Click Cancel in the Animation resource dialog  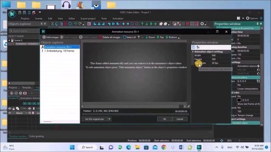[180, 119]
